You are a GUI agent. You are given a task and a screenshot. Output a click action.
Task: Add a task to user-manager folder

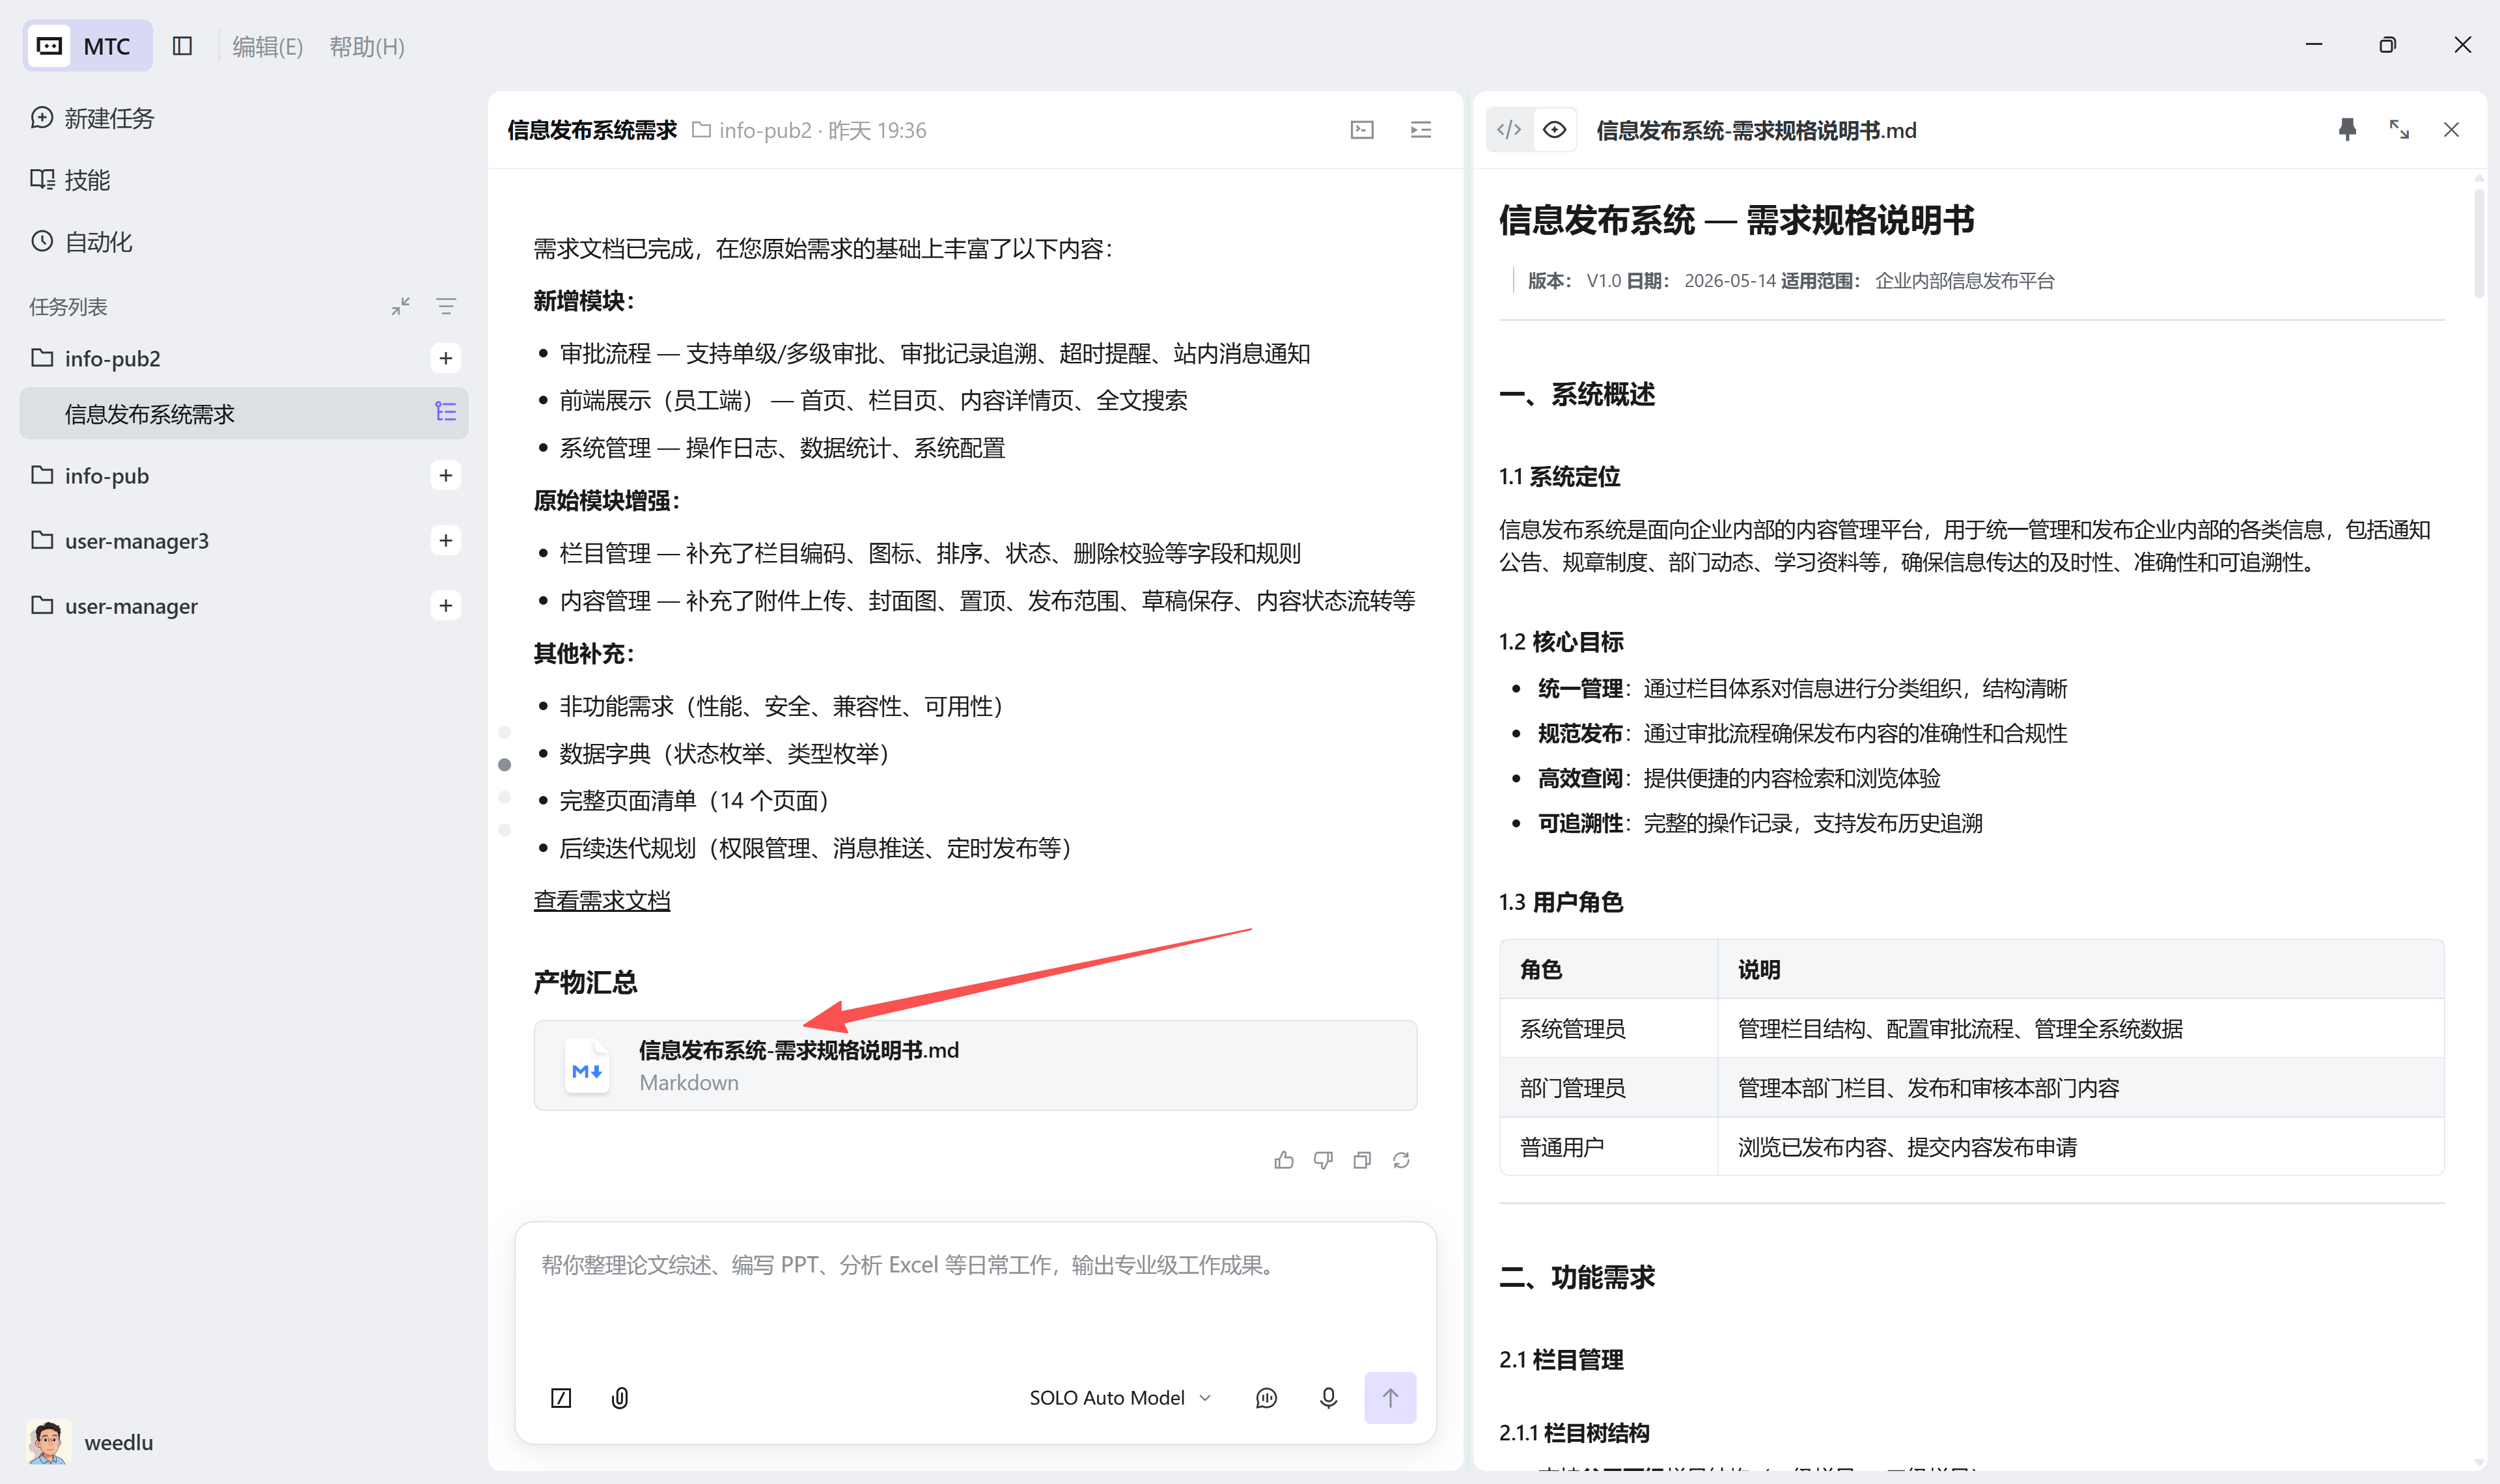click(446, 605)
